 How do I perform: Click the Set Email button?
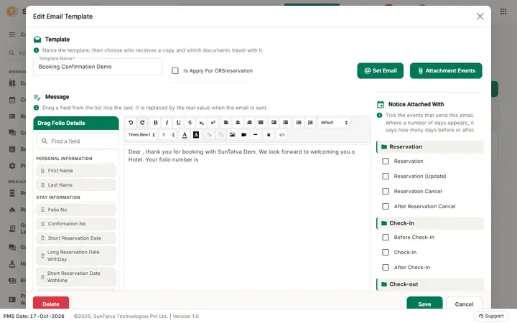pos(380,71)
